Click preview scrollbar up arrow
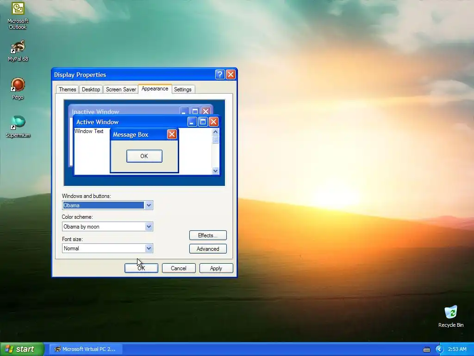This screenshot has height=356, width=474. coord(216,132)
